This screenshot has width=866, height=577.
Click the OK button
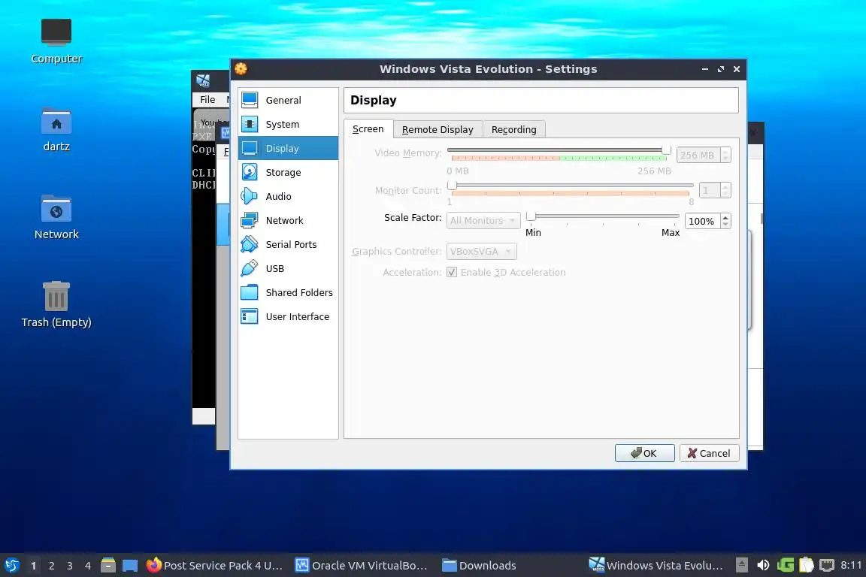[x=644, y=453]
